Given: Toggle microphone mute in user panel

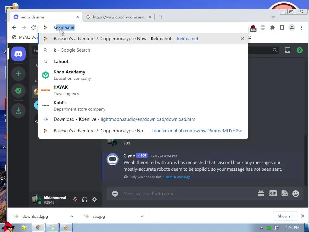Looking at the screenshot, I should tap(75, 199).
